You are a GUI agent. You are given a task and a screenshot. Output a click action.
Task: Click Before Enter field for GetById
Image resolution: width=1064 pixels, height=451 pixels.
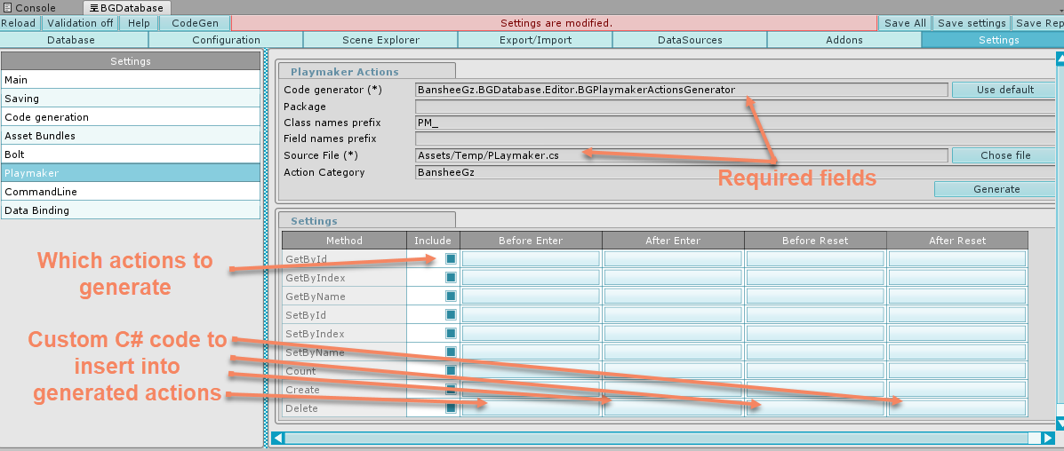[x=532, y=259]
